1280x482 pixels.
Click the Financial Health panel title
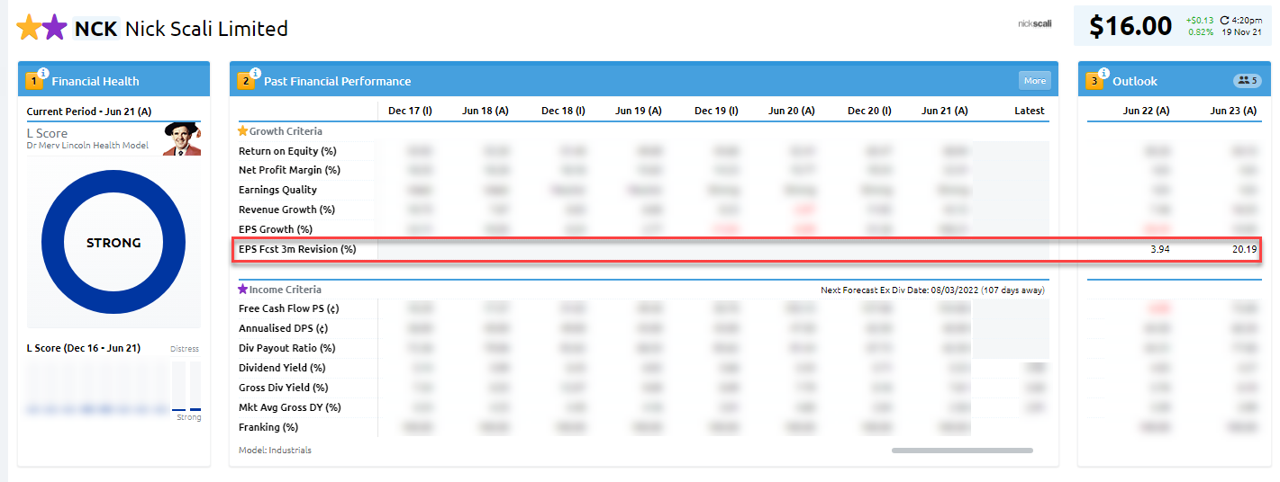[95, 81]
